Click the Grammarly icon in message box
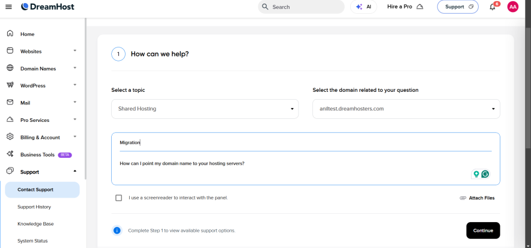This screenshot has width=531, height=248. coord(485,174)
